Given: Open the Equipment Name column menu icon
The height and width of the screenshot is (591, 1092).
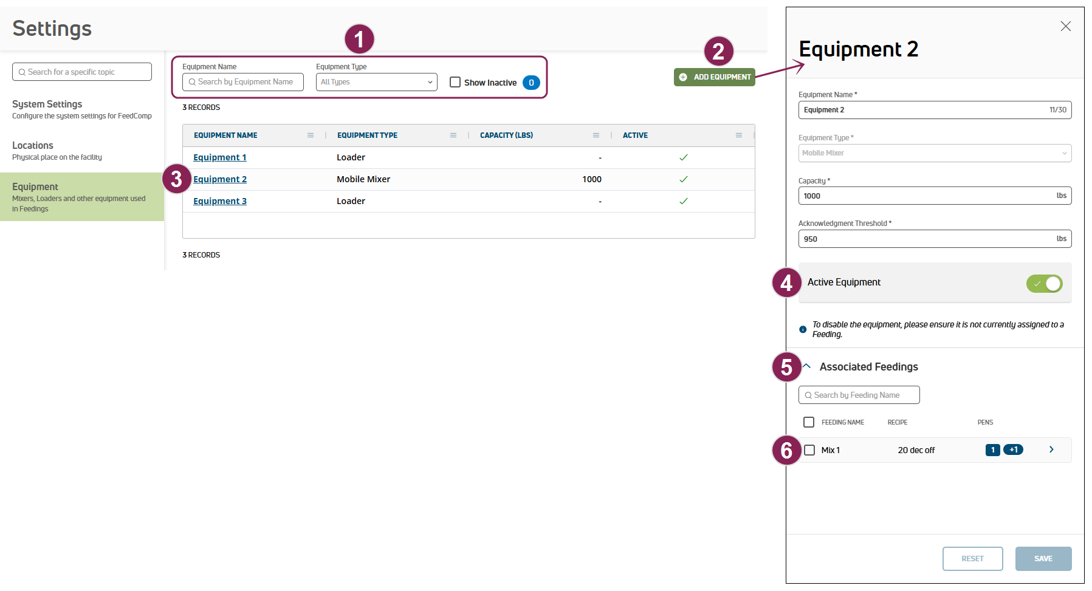Looking at the screenshot, I should [311, 135].
